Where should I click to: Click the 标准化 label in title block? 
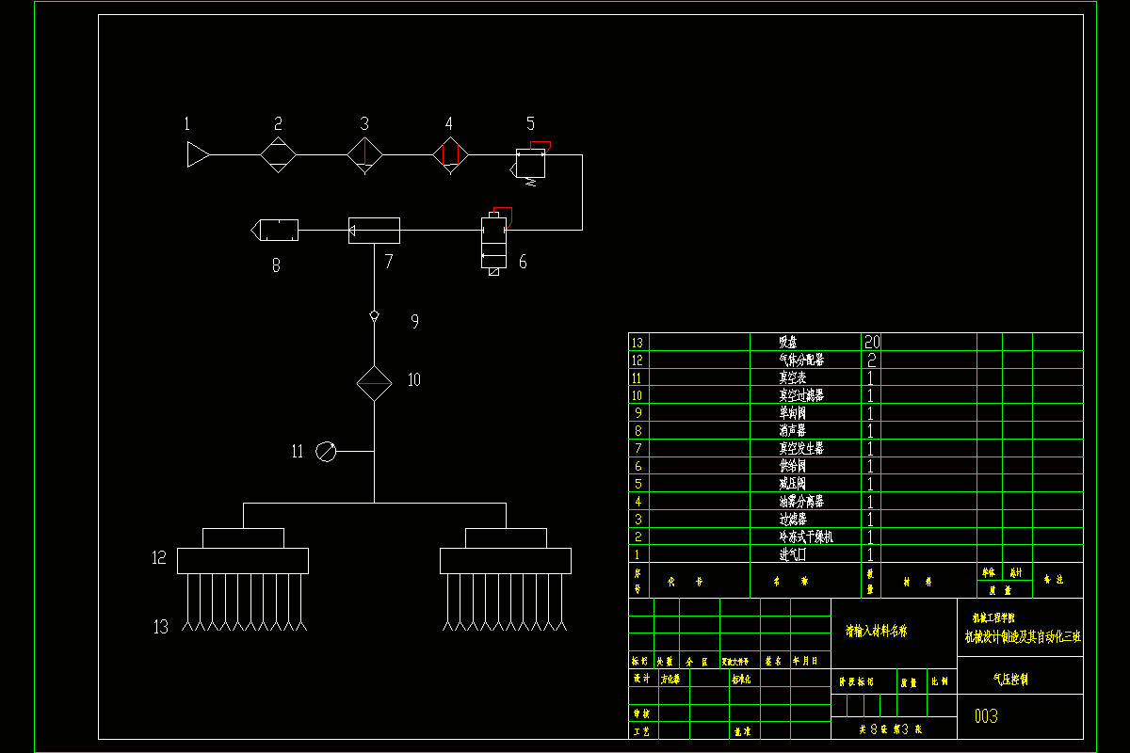coord(741,678)
